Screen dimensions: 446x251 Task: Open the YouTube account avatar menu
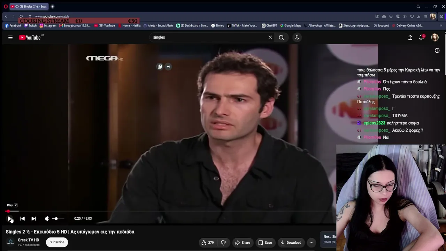point(435,37)
